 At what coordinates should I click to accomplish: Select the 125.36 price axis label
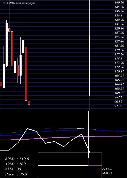click(119, 37)
